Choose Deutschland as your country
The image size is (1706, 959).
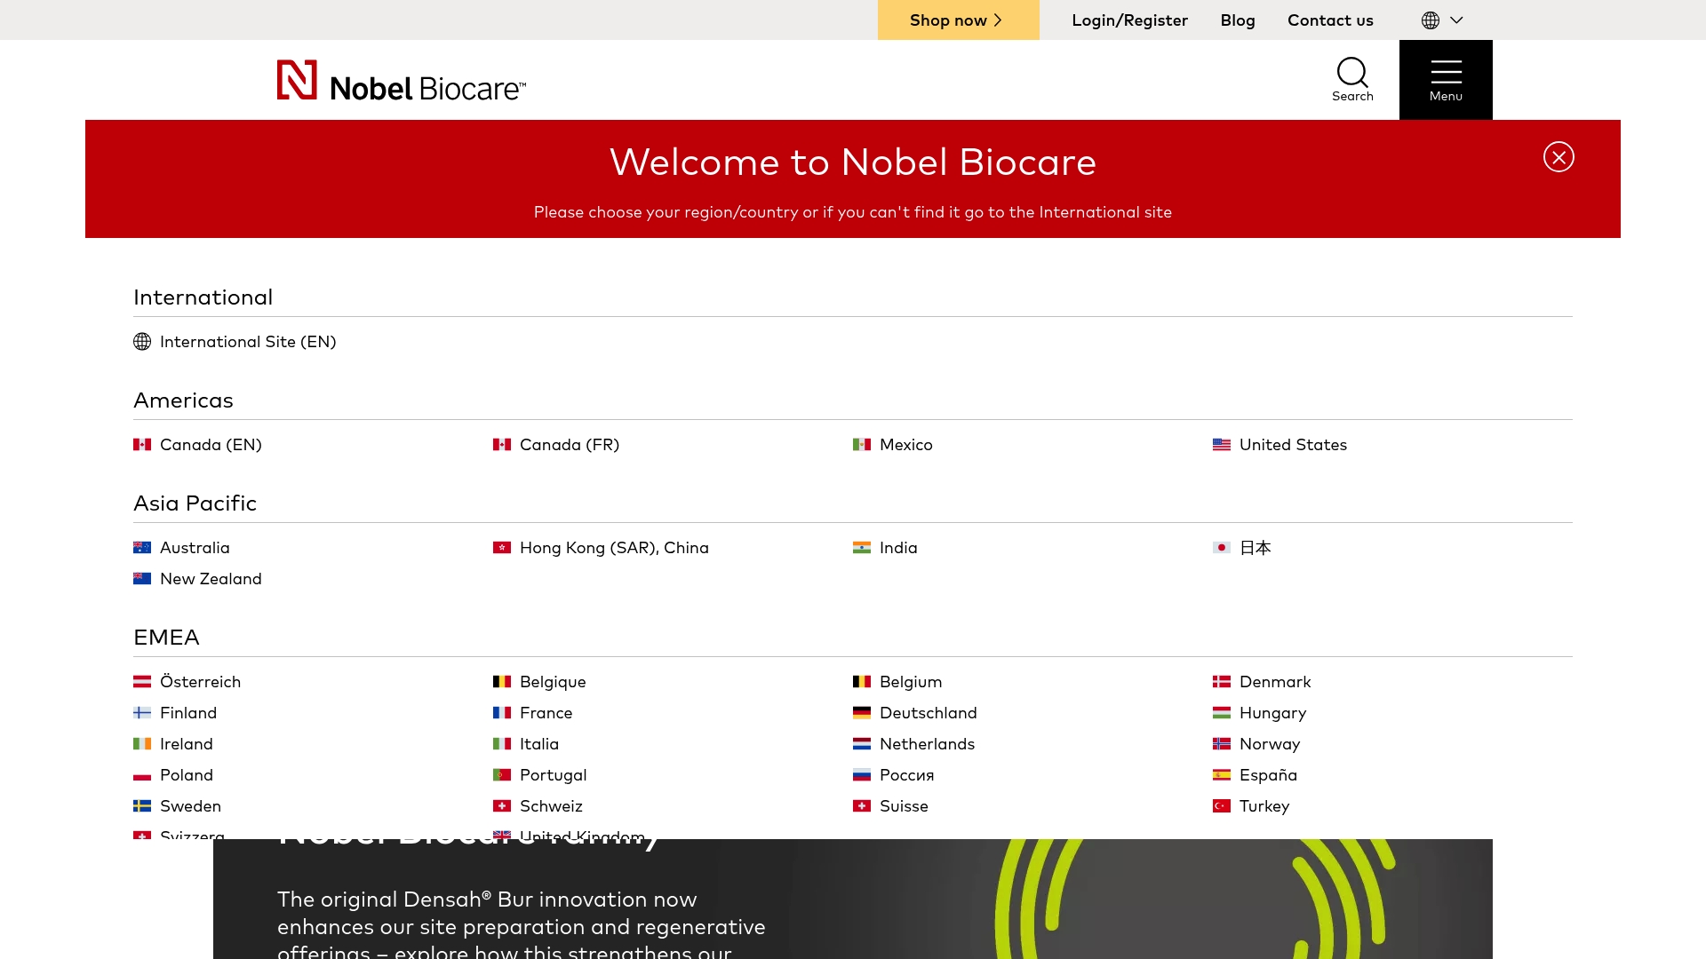(928, 712)
